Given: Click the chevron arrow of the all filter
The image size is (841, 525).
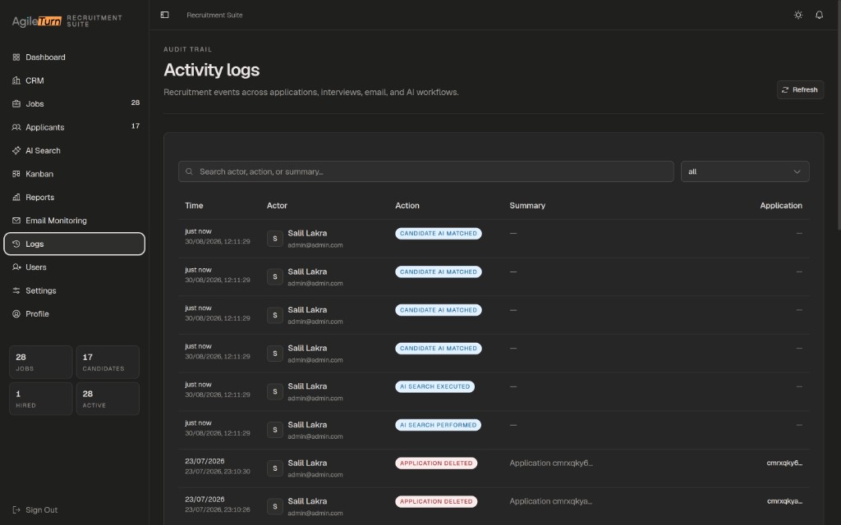Looking at the screenshot, I should click(x=797, y=171).
